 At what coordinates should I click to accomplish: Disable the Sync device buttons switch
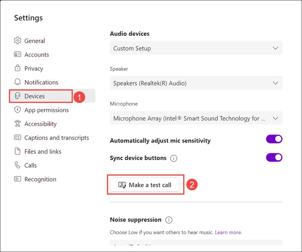274,157
